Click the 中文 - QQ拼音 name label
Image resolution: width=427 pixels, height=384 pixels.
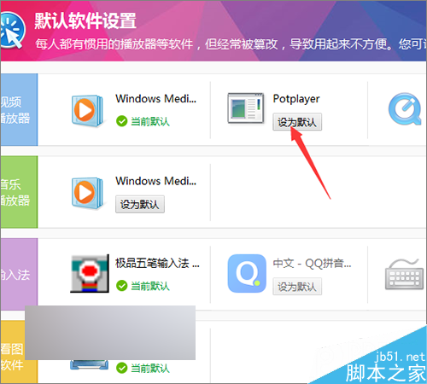312,263
